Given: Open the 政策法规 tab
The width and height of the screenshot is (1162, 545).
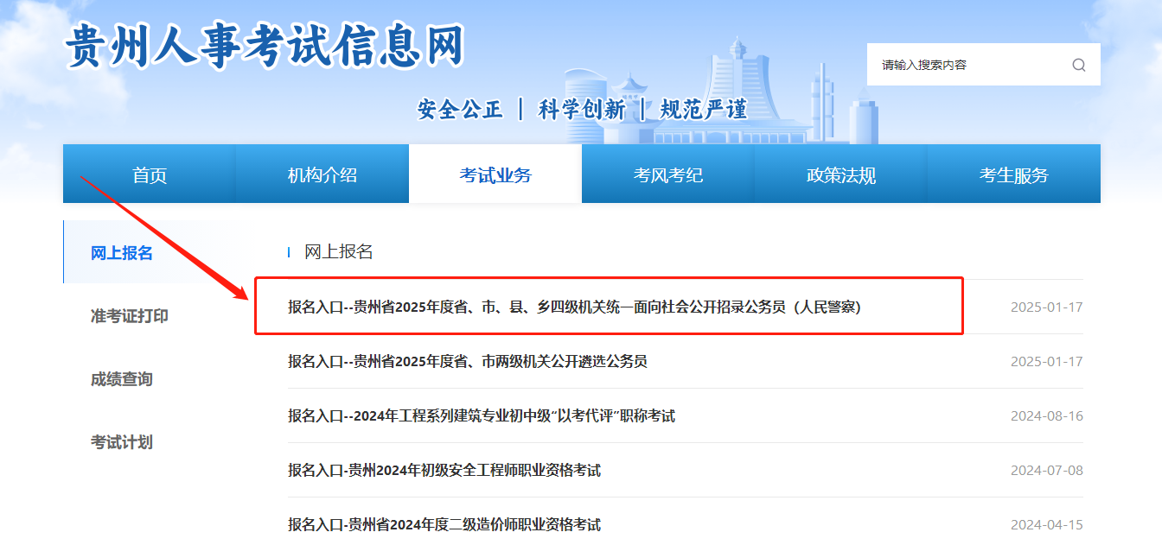Looking at the screenshot, I should point(841,174).
